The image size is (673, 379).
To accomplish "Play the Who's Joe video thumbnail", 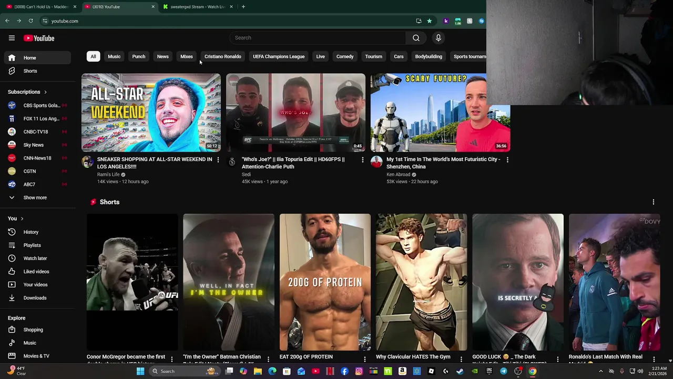I will [295, 113].
